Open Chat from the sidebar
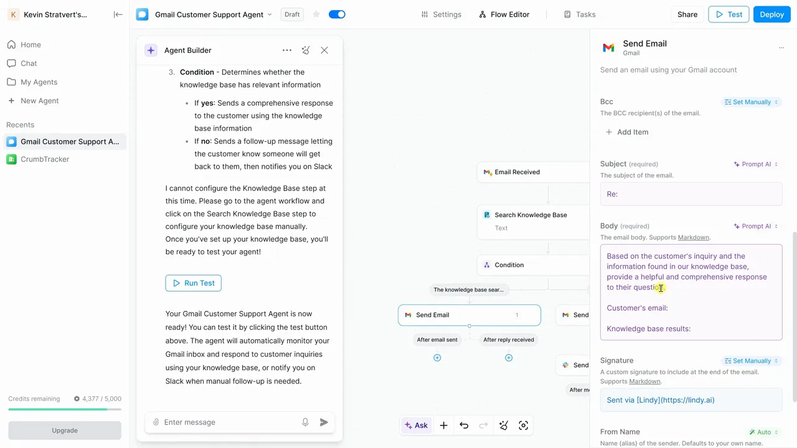 29,63
